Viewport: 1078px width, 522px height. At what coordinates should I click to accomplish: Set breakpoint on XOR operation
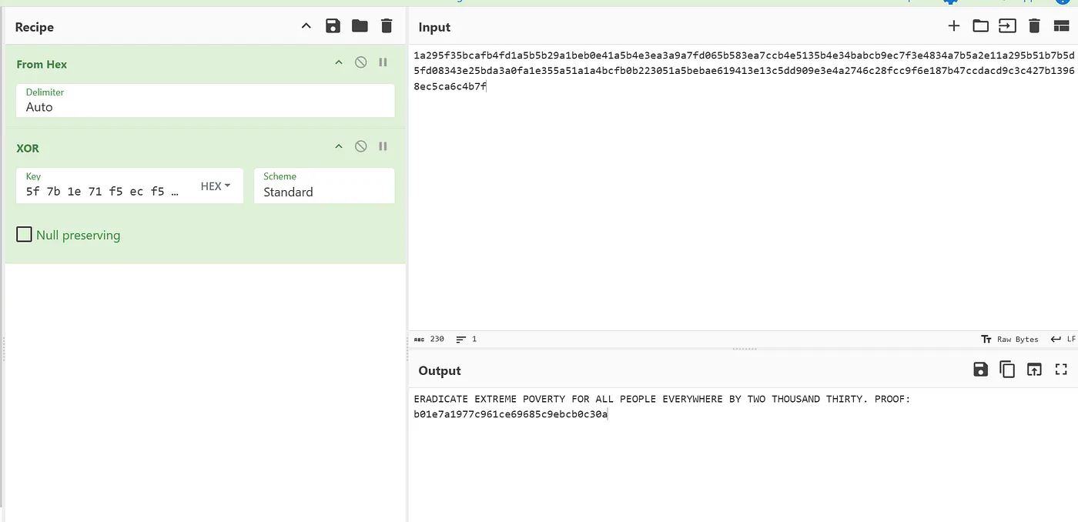383,146
